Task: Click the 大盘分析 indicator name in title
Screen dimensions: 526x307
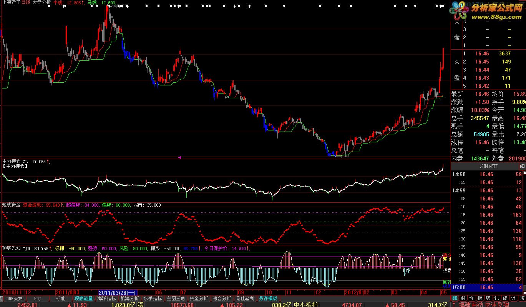Action: [41, 2]
